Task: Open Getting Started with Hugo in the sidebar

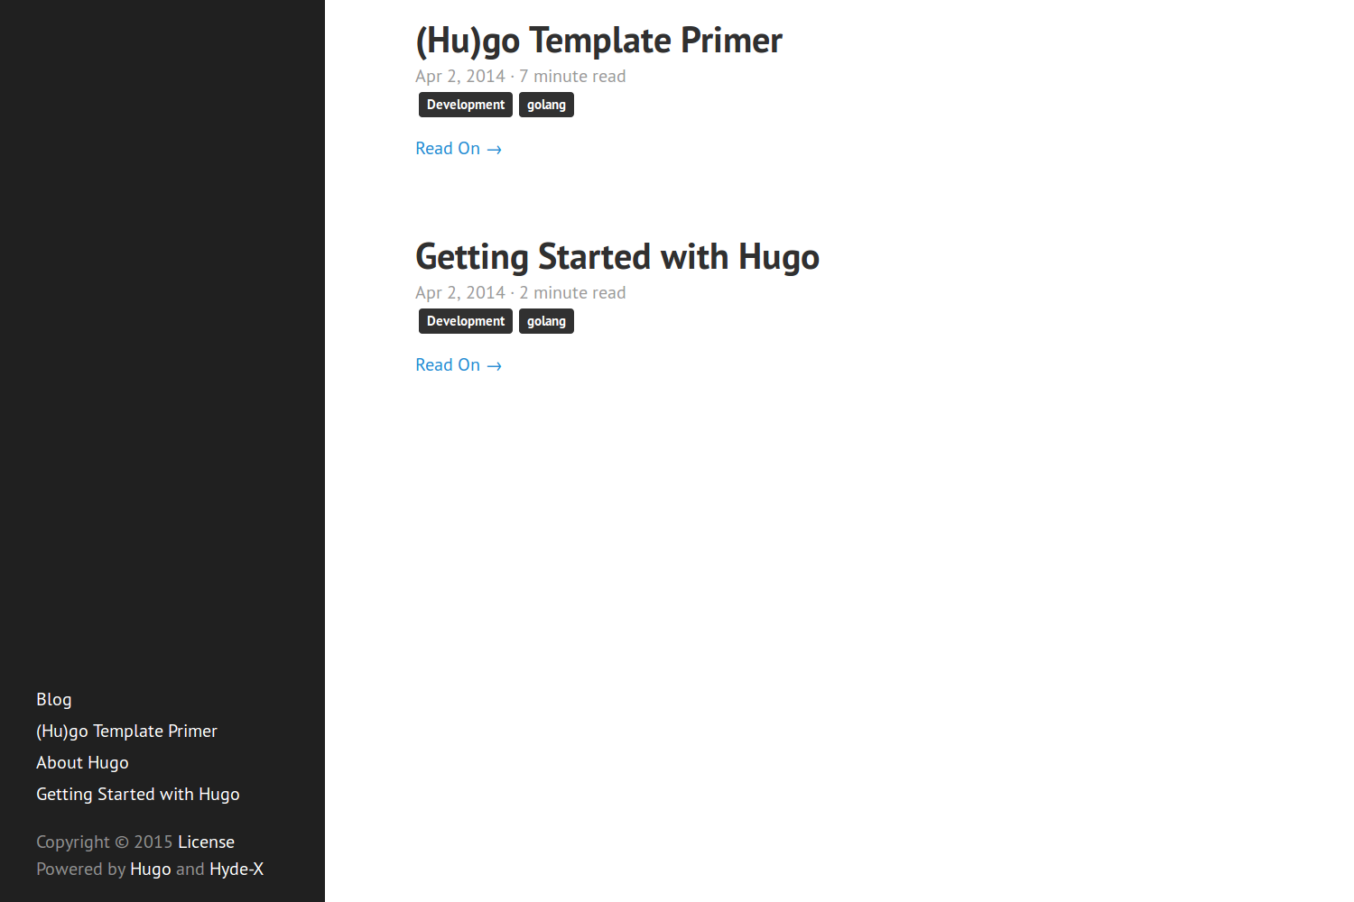Action: point(138,795)
